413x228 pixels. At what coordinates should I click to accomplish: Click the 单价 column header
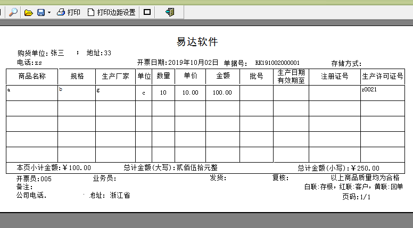click(x=191, y=75)
